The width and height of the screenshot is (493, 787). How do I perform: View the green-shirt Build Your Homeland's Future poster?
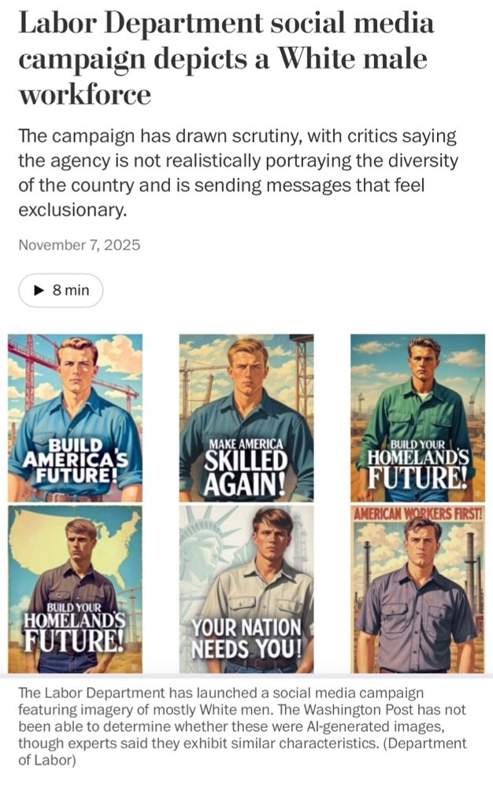click(x=417, y=418)
